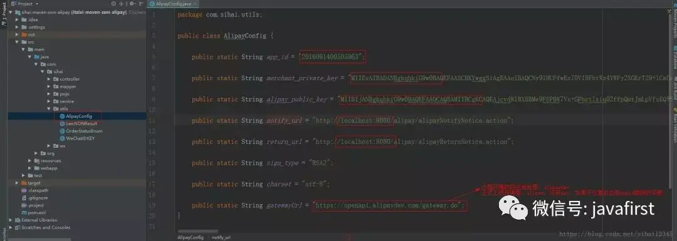
Task: Expand the test folder arrow
Action: (24, 175)
